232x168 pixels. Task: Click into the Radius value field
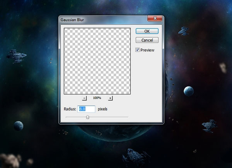[87, 109]
